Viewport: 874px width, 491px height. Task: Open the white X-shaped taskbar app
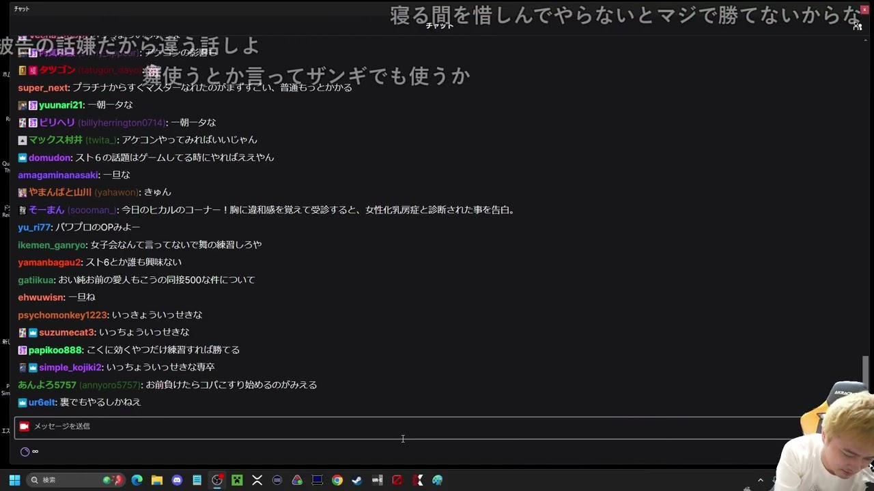tap(257, 480)
